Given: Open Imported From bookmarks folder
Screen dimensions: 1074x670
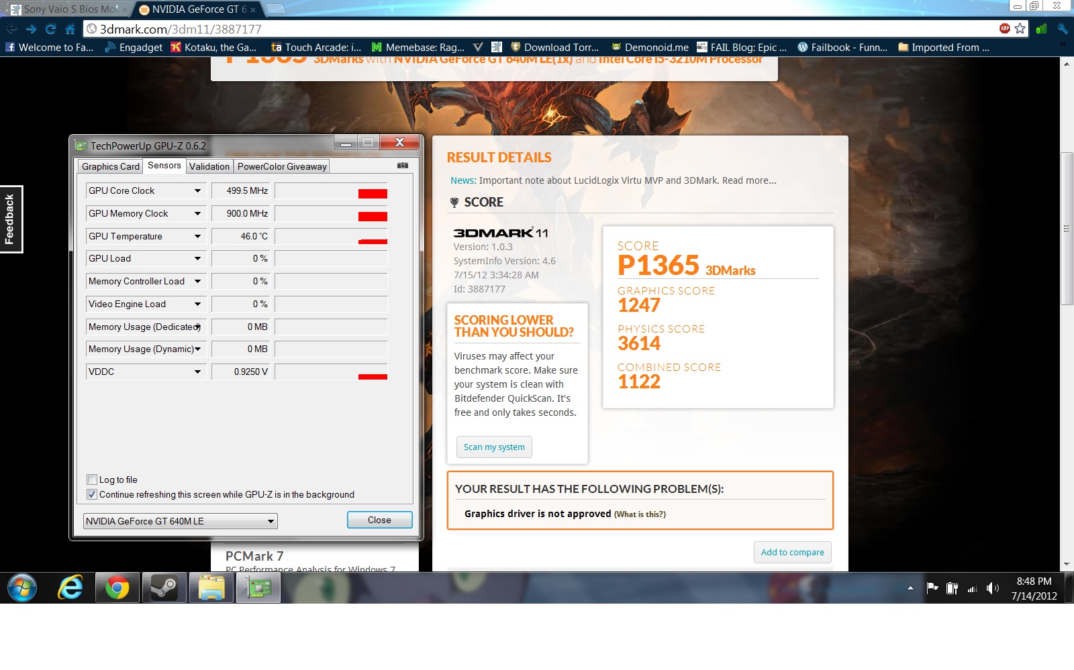Looking at the screenshot, I should (944, 47).
